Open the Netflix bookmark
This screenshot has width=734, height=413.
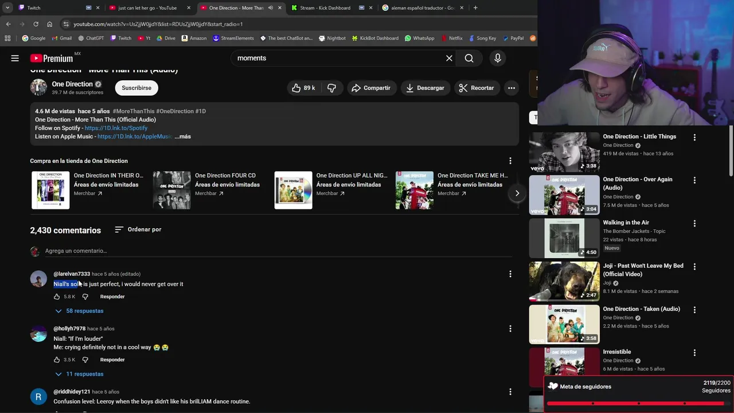[451, 38]
